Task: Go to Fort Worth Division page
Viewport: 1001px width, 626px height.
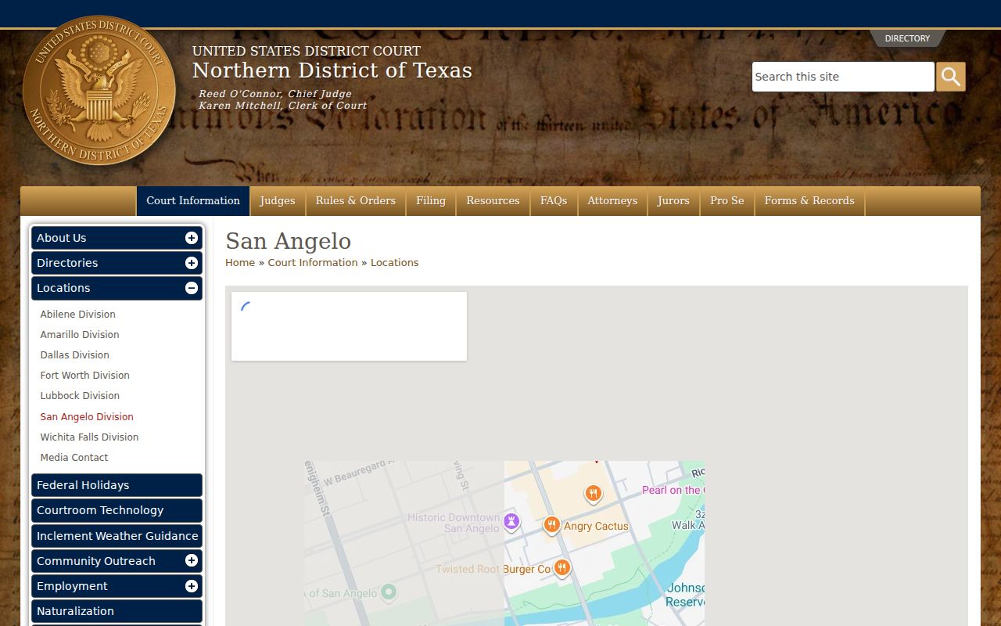Action: pos(85,376)
